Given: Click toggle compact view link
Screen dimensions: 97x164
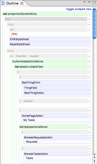Looking at the screenshot, I should point(79,9).
